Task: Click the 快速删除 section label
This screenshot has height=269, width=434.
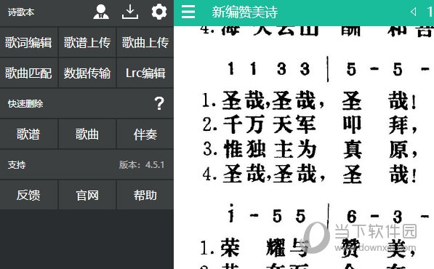Action: pos(25,103)
